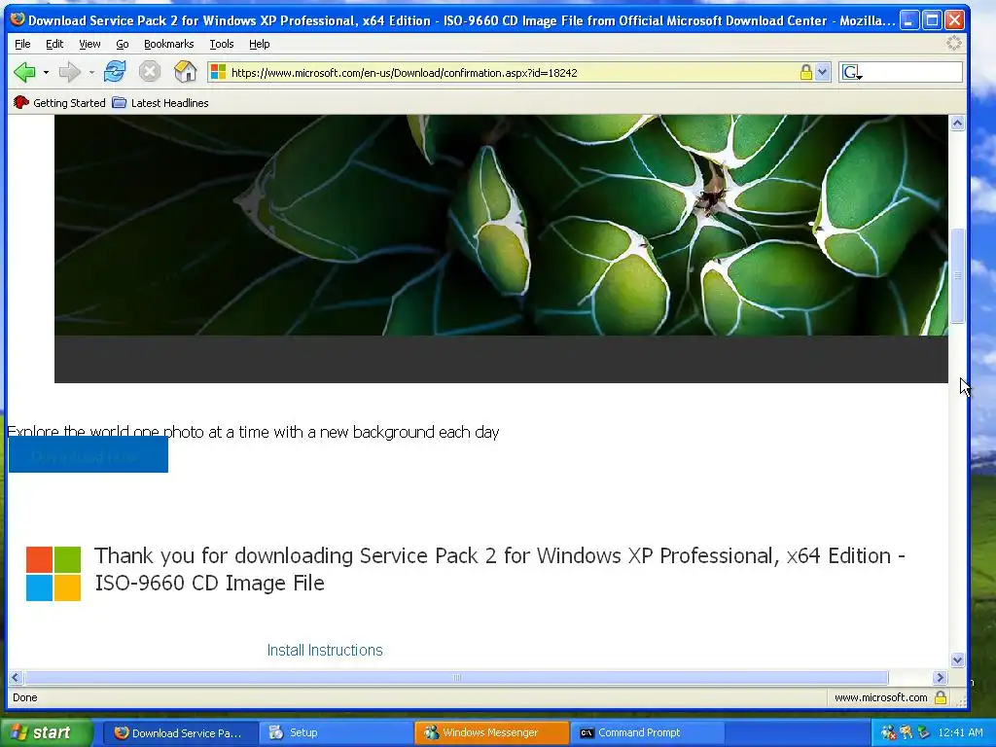Open the Edit menu
Image resolution: width=996 pixels, height=747 pixels.
point(54,44)
